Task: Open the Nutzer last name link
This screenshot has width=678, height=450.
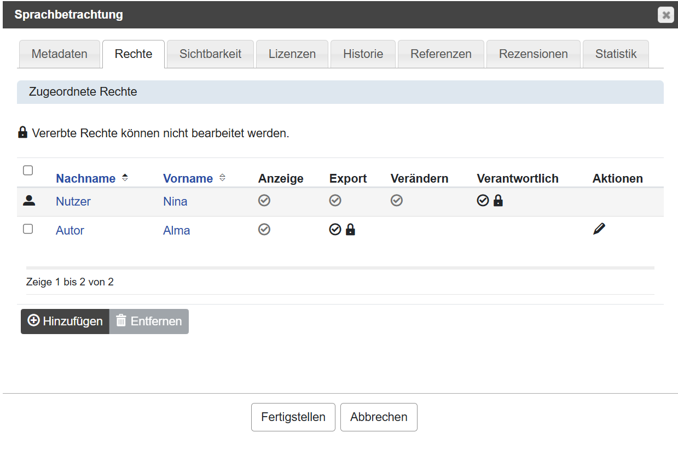Action: click(x=73, y=201)
